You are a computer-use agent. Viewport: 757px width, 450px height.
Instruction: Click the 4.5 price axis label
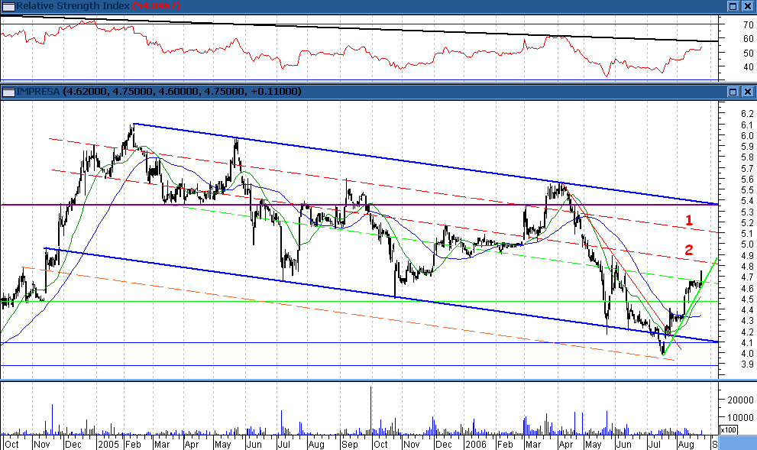(747, 299)
